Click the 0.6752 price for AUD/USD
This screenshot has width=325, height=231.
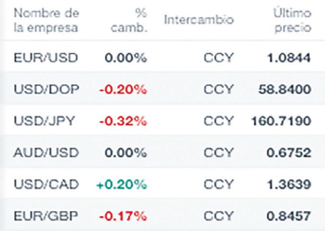tap(288, 153)
